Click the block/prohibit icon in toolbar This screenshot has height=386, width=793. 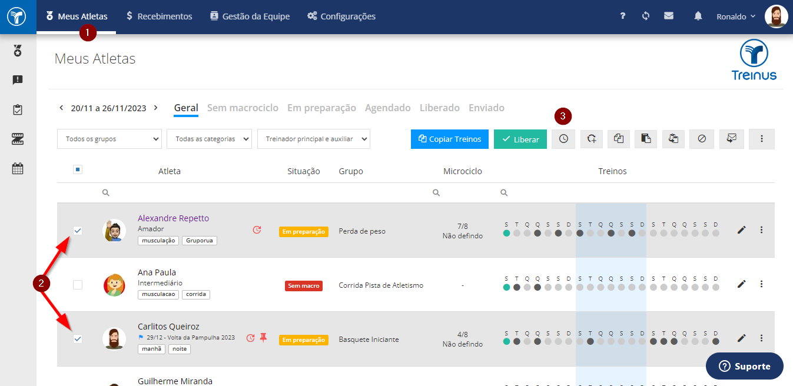701,139
